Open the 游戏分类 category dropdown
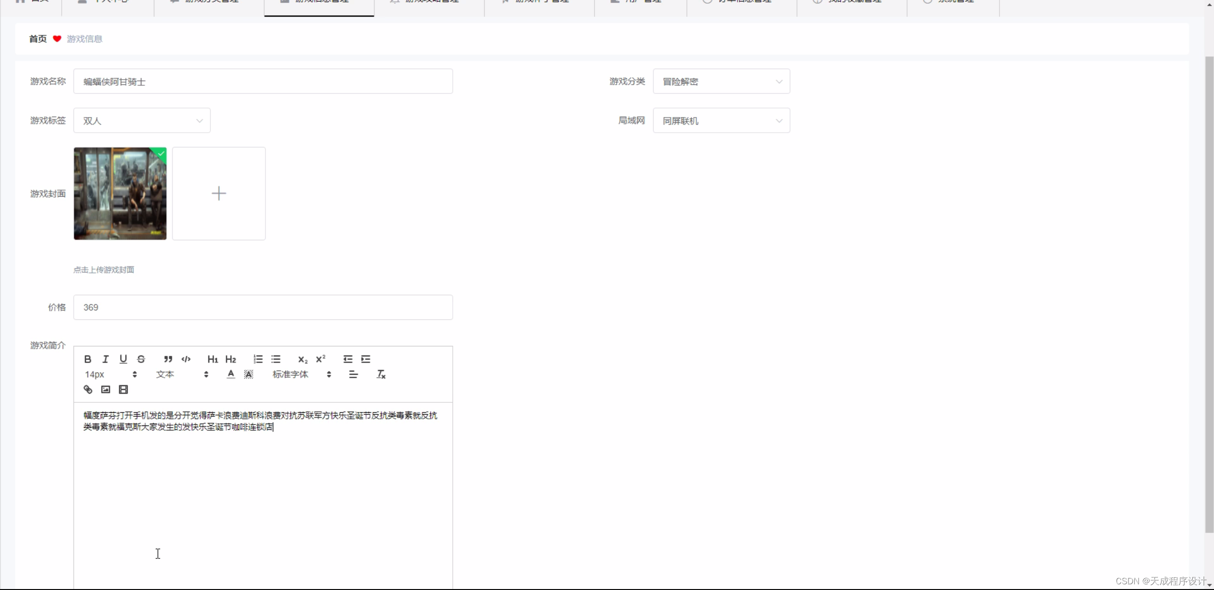 point(721,81)
